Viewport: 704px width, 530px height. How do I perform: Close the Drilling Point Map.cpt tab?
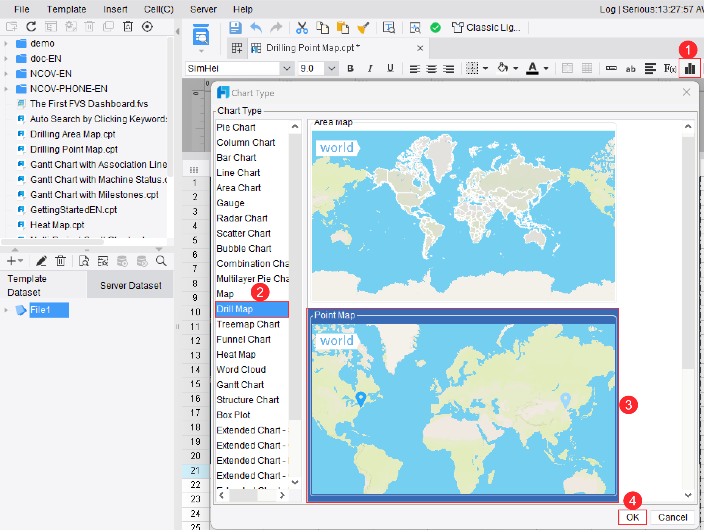[420, 48]
